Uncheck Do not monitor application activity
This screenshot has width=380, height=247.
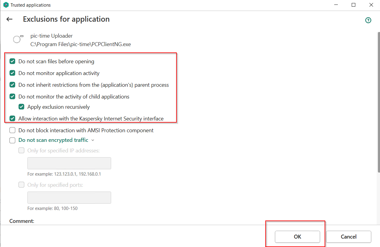tap(12, 73)
